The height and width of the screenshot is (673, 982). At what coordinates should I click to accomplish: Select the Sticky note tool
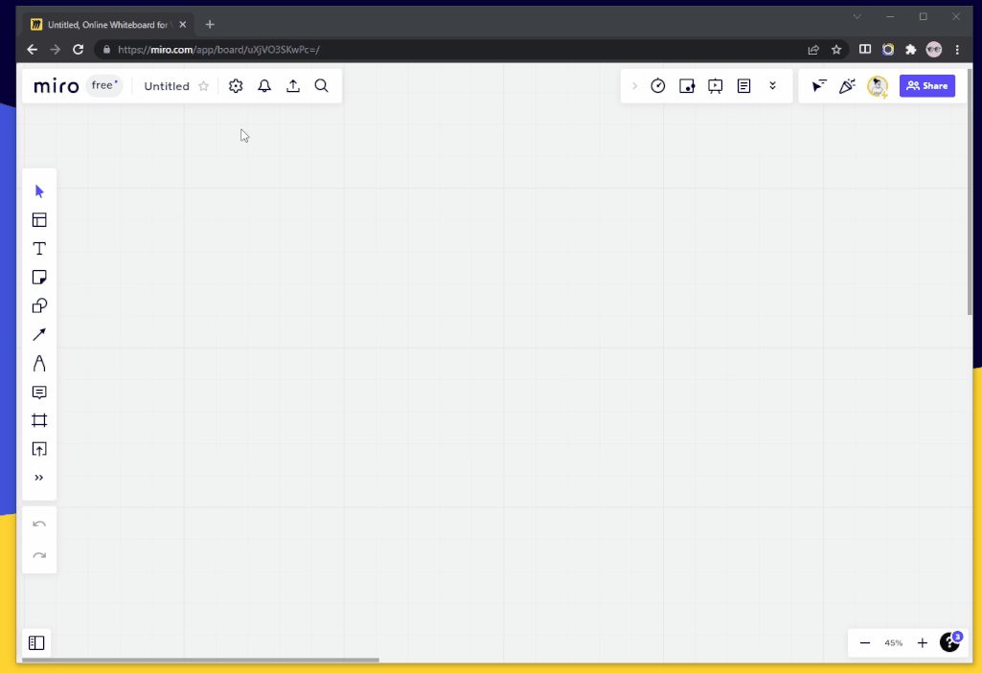pyautogui.click(x=39, y=278)
